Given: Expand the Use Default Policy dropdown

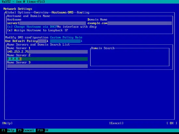Looking at the screenshot, I should pyautogui.click(x=27, y=41).
